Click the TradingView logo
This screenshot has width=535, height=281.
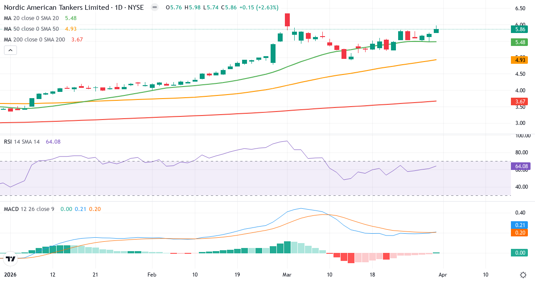coord(10,257)
